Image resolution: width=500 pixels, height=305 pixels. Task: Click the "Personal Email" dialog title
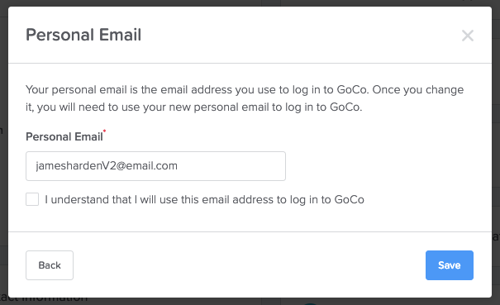pos(83,35)
